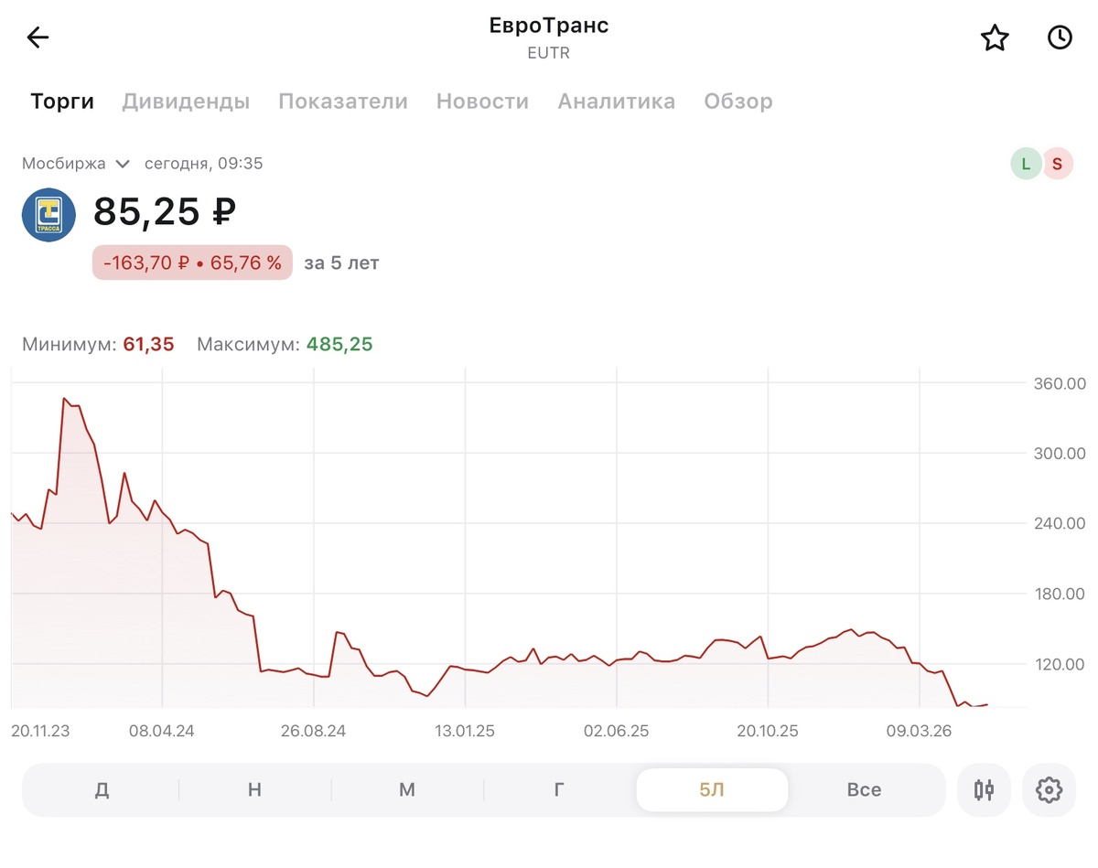This screenshot has height=868, width=1098.
Task: Tap the ЕвроТранс company logo
Action: tap(48, 215)
